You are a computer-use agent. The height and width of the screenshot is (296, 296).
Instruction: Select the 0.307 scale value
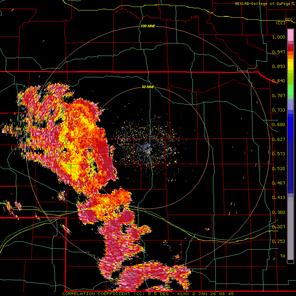279,227
